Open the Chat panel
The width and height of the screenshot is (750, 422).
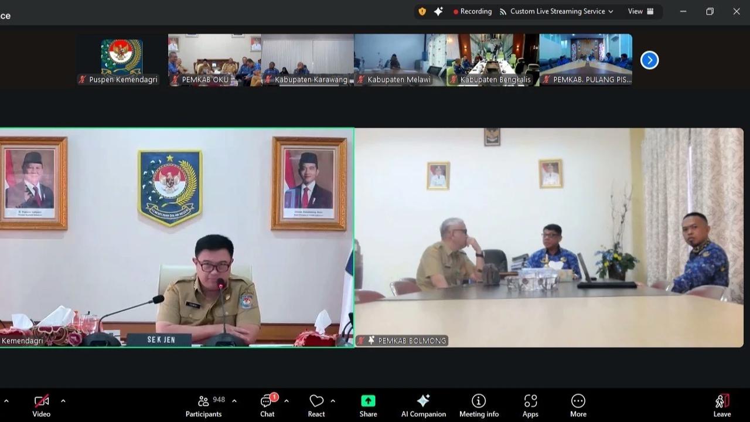pos(267,406)
